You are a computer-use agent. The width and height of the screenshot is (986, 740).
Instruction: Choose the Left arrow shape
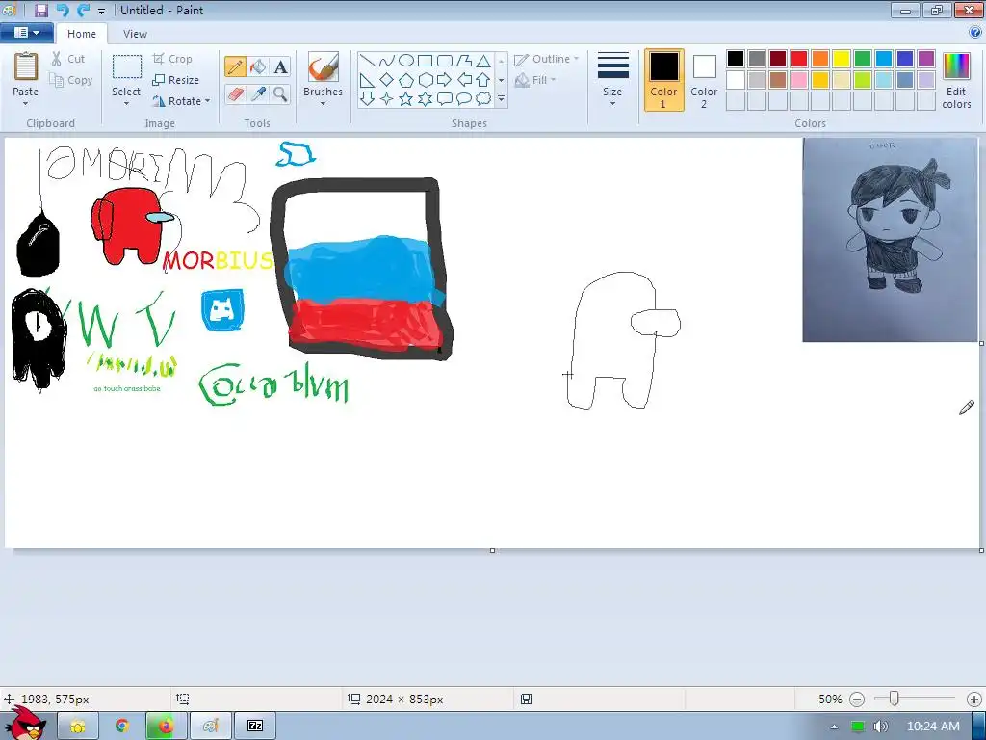[x=464, y=80]
